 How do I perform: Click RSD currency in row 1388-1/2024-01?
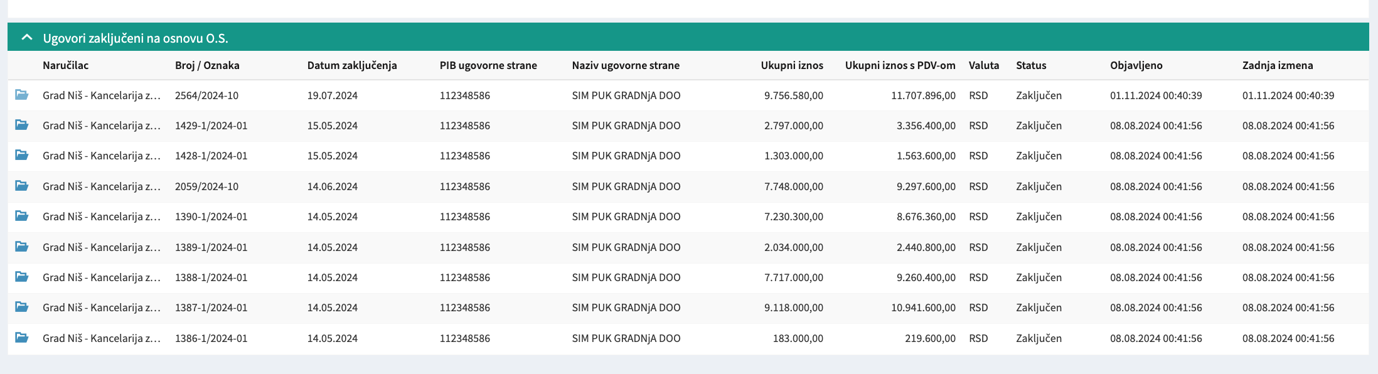pyautogui.click(x=978, y=277)
